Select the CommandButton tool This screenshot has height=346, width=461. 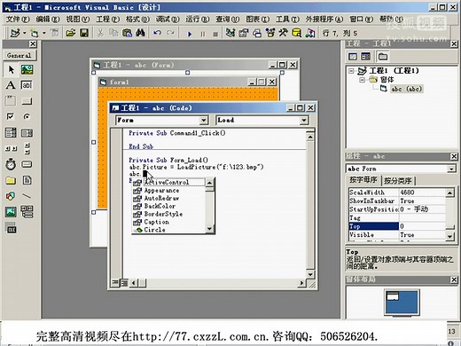point(27,101)
